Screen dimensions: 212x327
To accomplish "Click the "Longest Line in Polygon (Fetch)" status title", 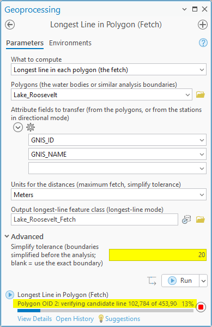I will [63, 295].
